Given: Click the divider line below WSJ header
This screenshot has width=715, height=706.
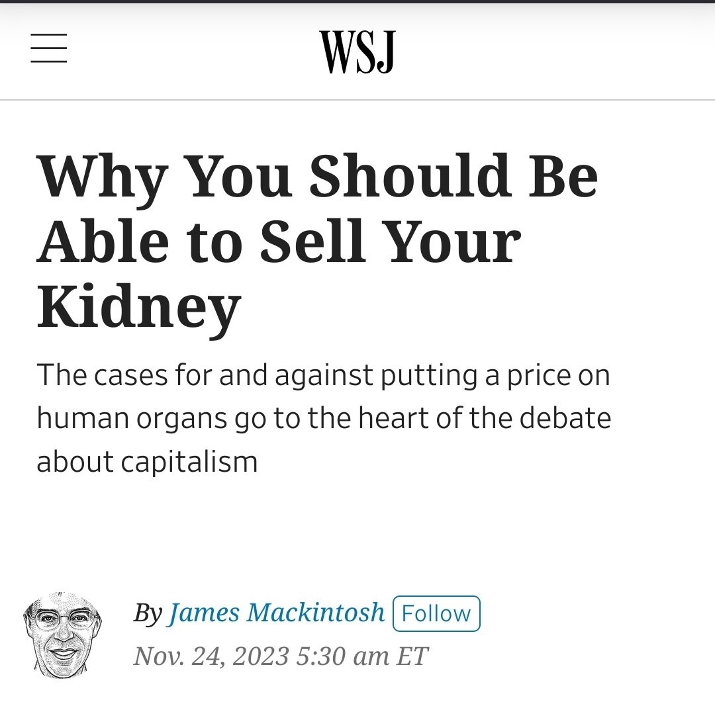Looking at the screenshot, I should (x=358, y=100).
